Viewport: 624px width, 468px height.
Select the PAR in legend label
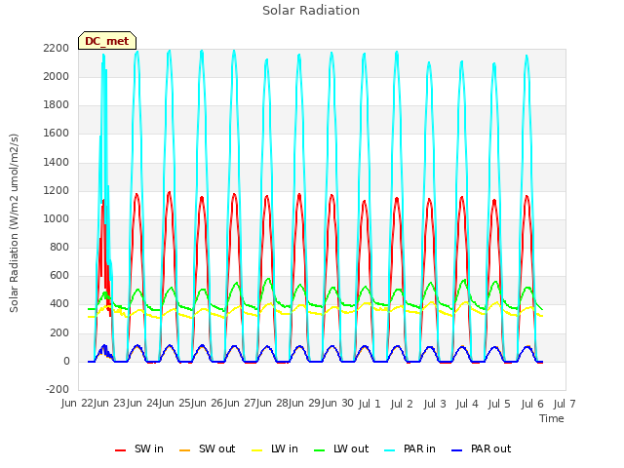[x=419, y=448]
